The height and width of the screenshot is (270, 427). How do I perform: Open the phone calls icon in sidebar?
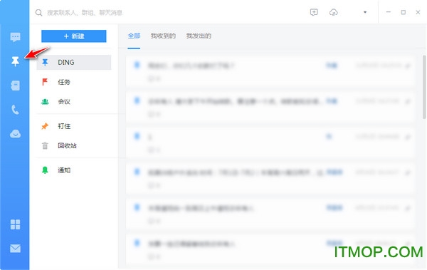click(15, 110)
